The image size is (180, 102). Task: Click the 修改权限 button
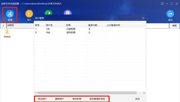click(77, 99)
